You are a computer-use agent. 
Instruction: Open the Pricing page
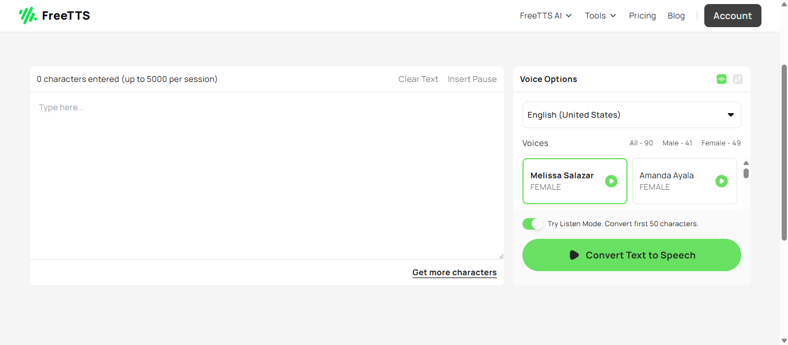tap(642, 16)
